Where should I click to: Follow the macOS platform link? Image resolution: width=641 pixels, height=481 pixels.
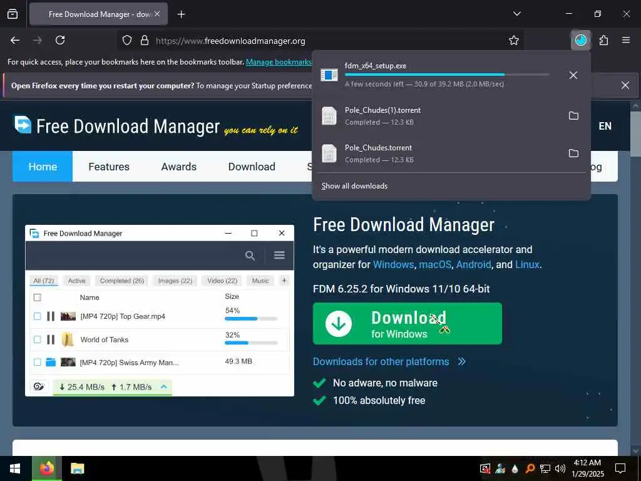tap(435, 265)
